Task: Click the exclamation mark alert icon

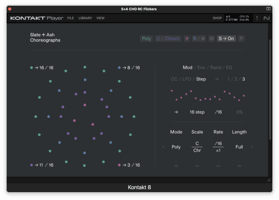Action: (x=257, y=18)
